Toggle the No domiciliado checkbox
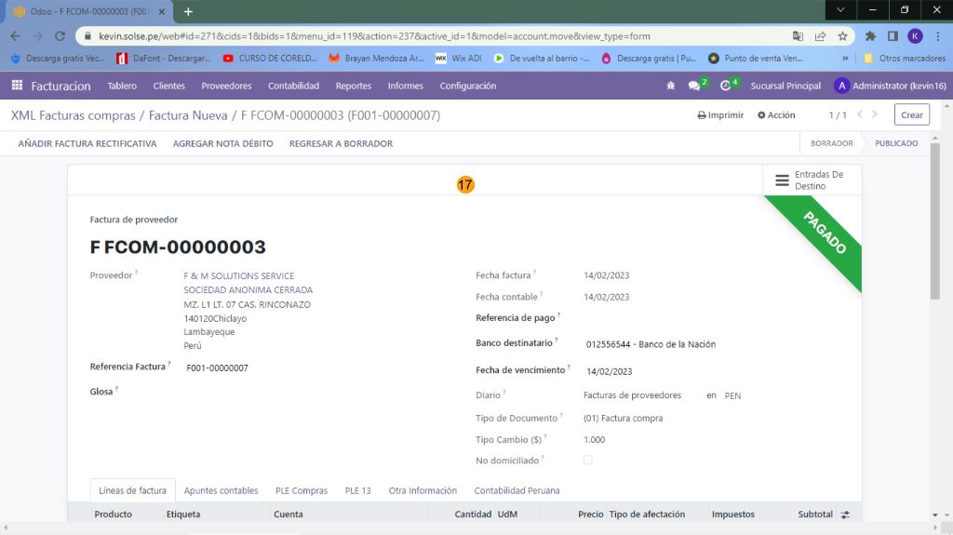 click(587, 460)
